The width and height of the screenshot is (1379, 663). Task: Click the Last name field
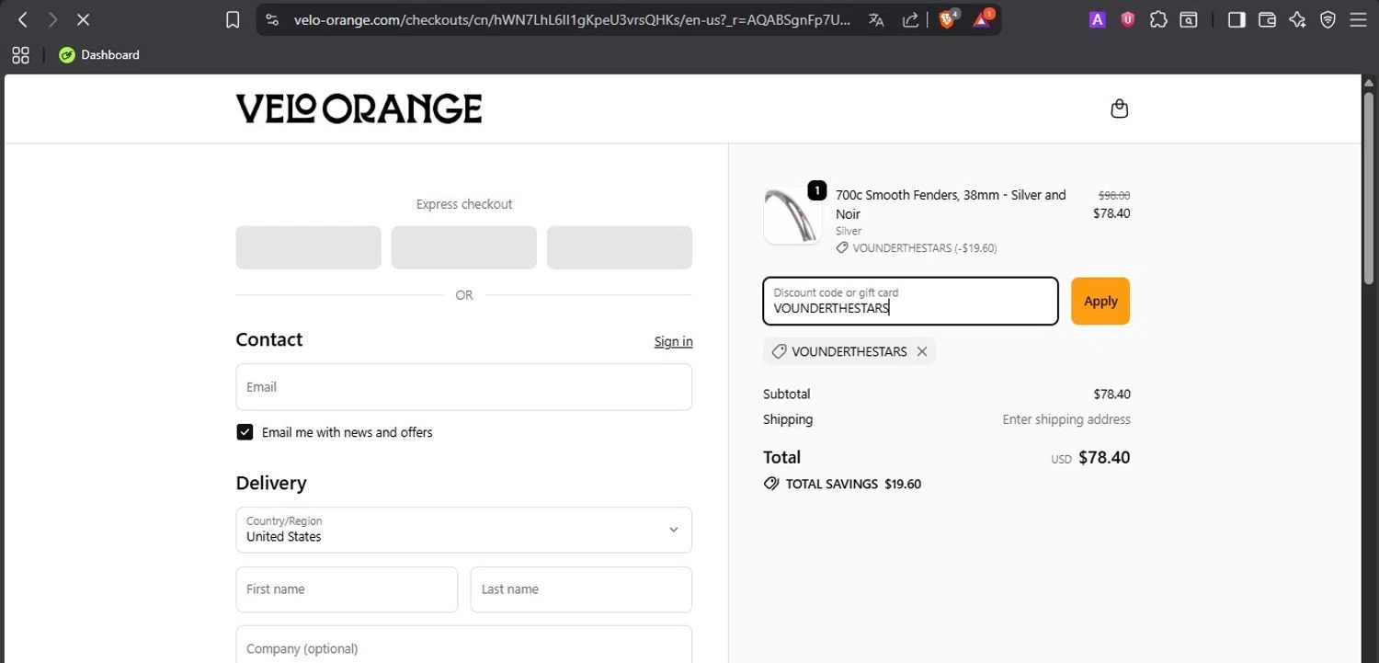coord(581,589)
